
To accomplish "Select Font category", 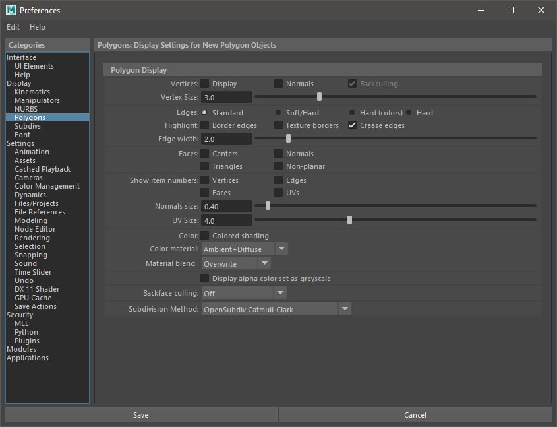I will (x=22, y=135).
